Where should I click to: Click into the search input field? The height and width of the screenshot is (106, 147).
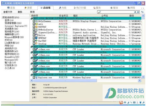click(117, 12)
